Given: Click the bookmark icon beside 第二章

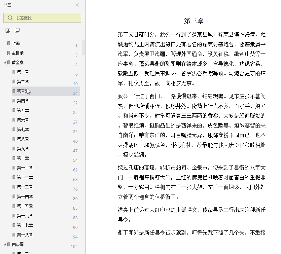Looking at the screenshot, I should (14, 82).
